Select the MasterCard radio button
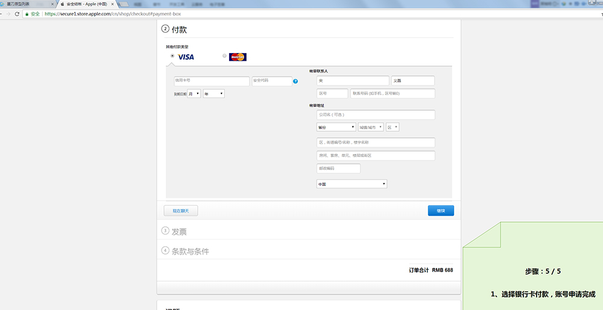This screenshot has height=310, width=603. pyautogui.click(x=224, y=56)
